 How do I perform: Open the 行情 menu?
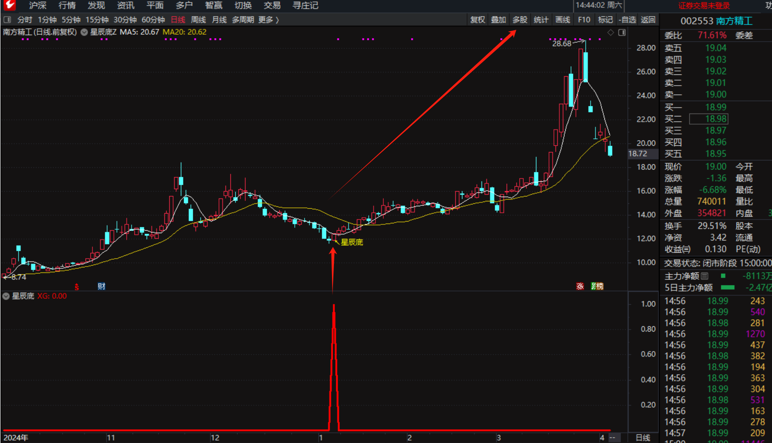(x=67, y=5)
